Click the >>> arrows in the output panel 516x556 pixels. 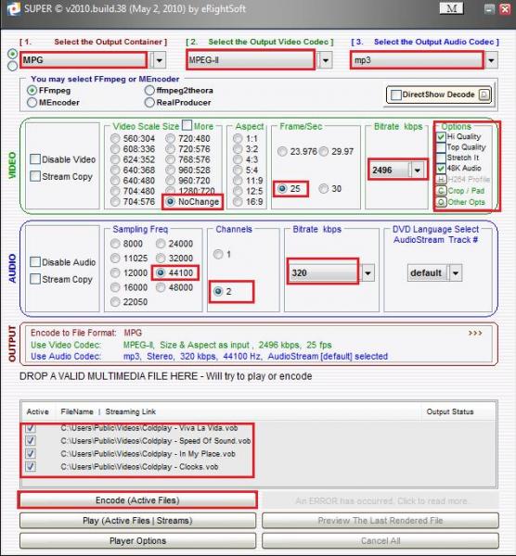click(x=475, y=333)
